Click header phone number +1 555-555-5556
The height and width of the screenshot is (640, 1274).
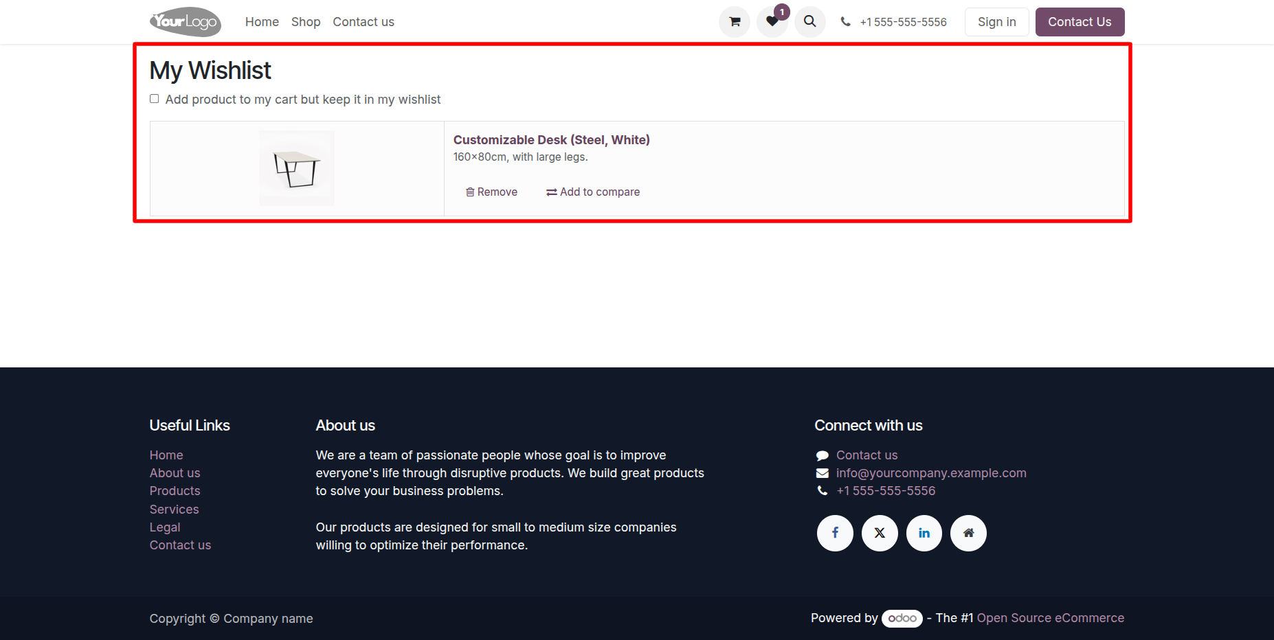click(x=903, y=22)
